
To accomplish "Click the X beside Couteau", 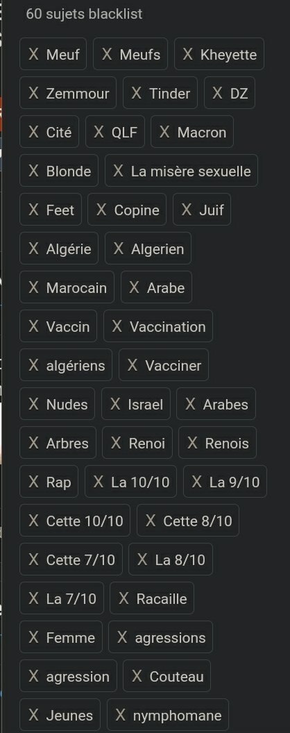I will click(x=137, y=675).
